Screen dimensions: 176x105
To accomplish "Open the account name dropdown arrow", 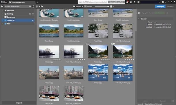I will pyautogui.click(x=159, y=2).
